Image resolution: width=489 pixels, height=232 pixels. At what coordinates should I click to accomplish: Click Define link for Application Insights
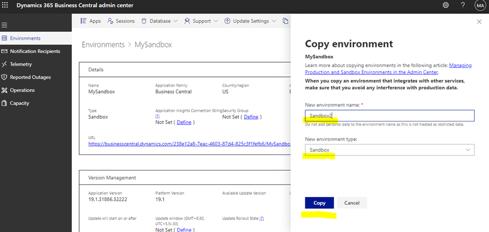point(184,122)
